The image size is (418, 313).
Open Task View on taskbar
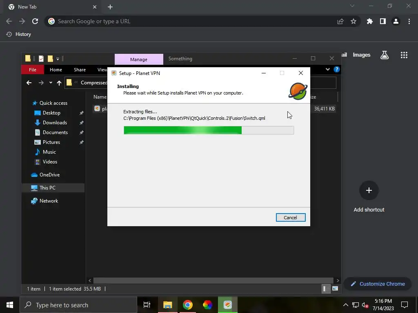tap(147, 305)
